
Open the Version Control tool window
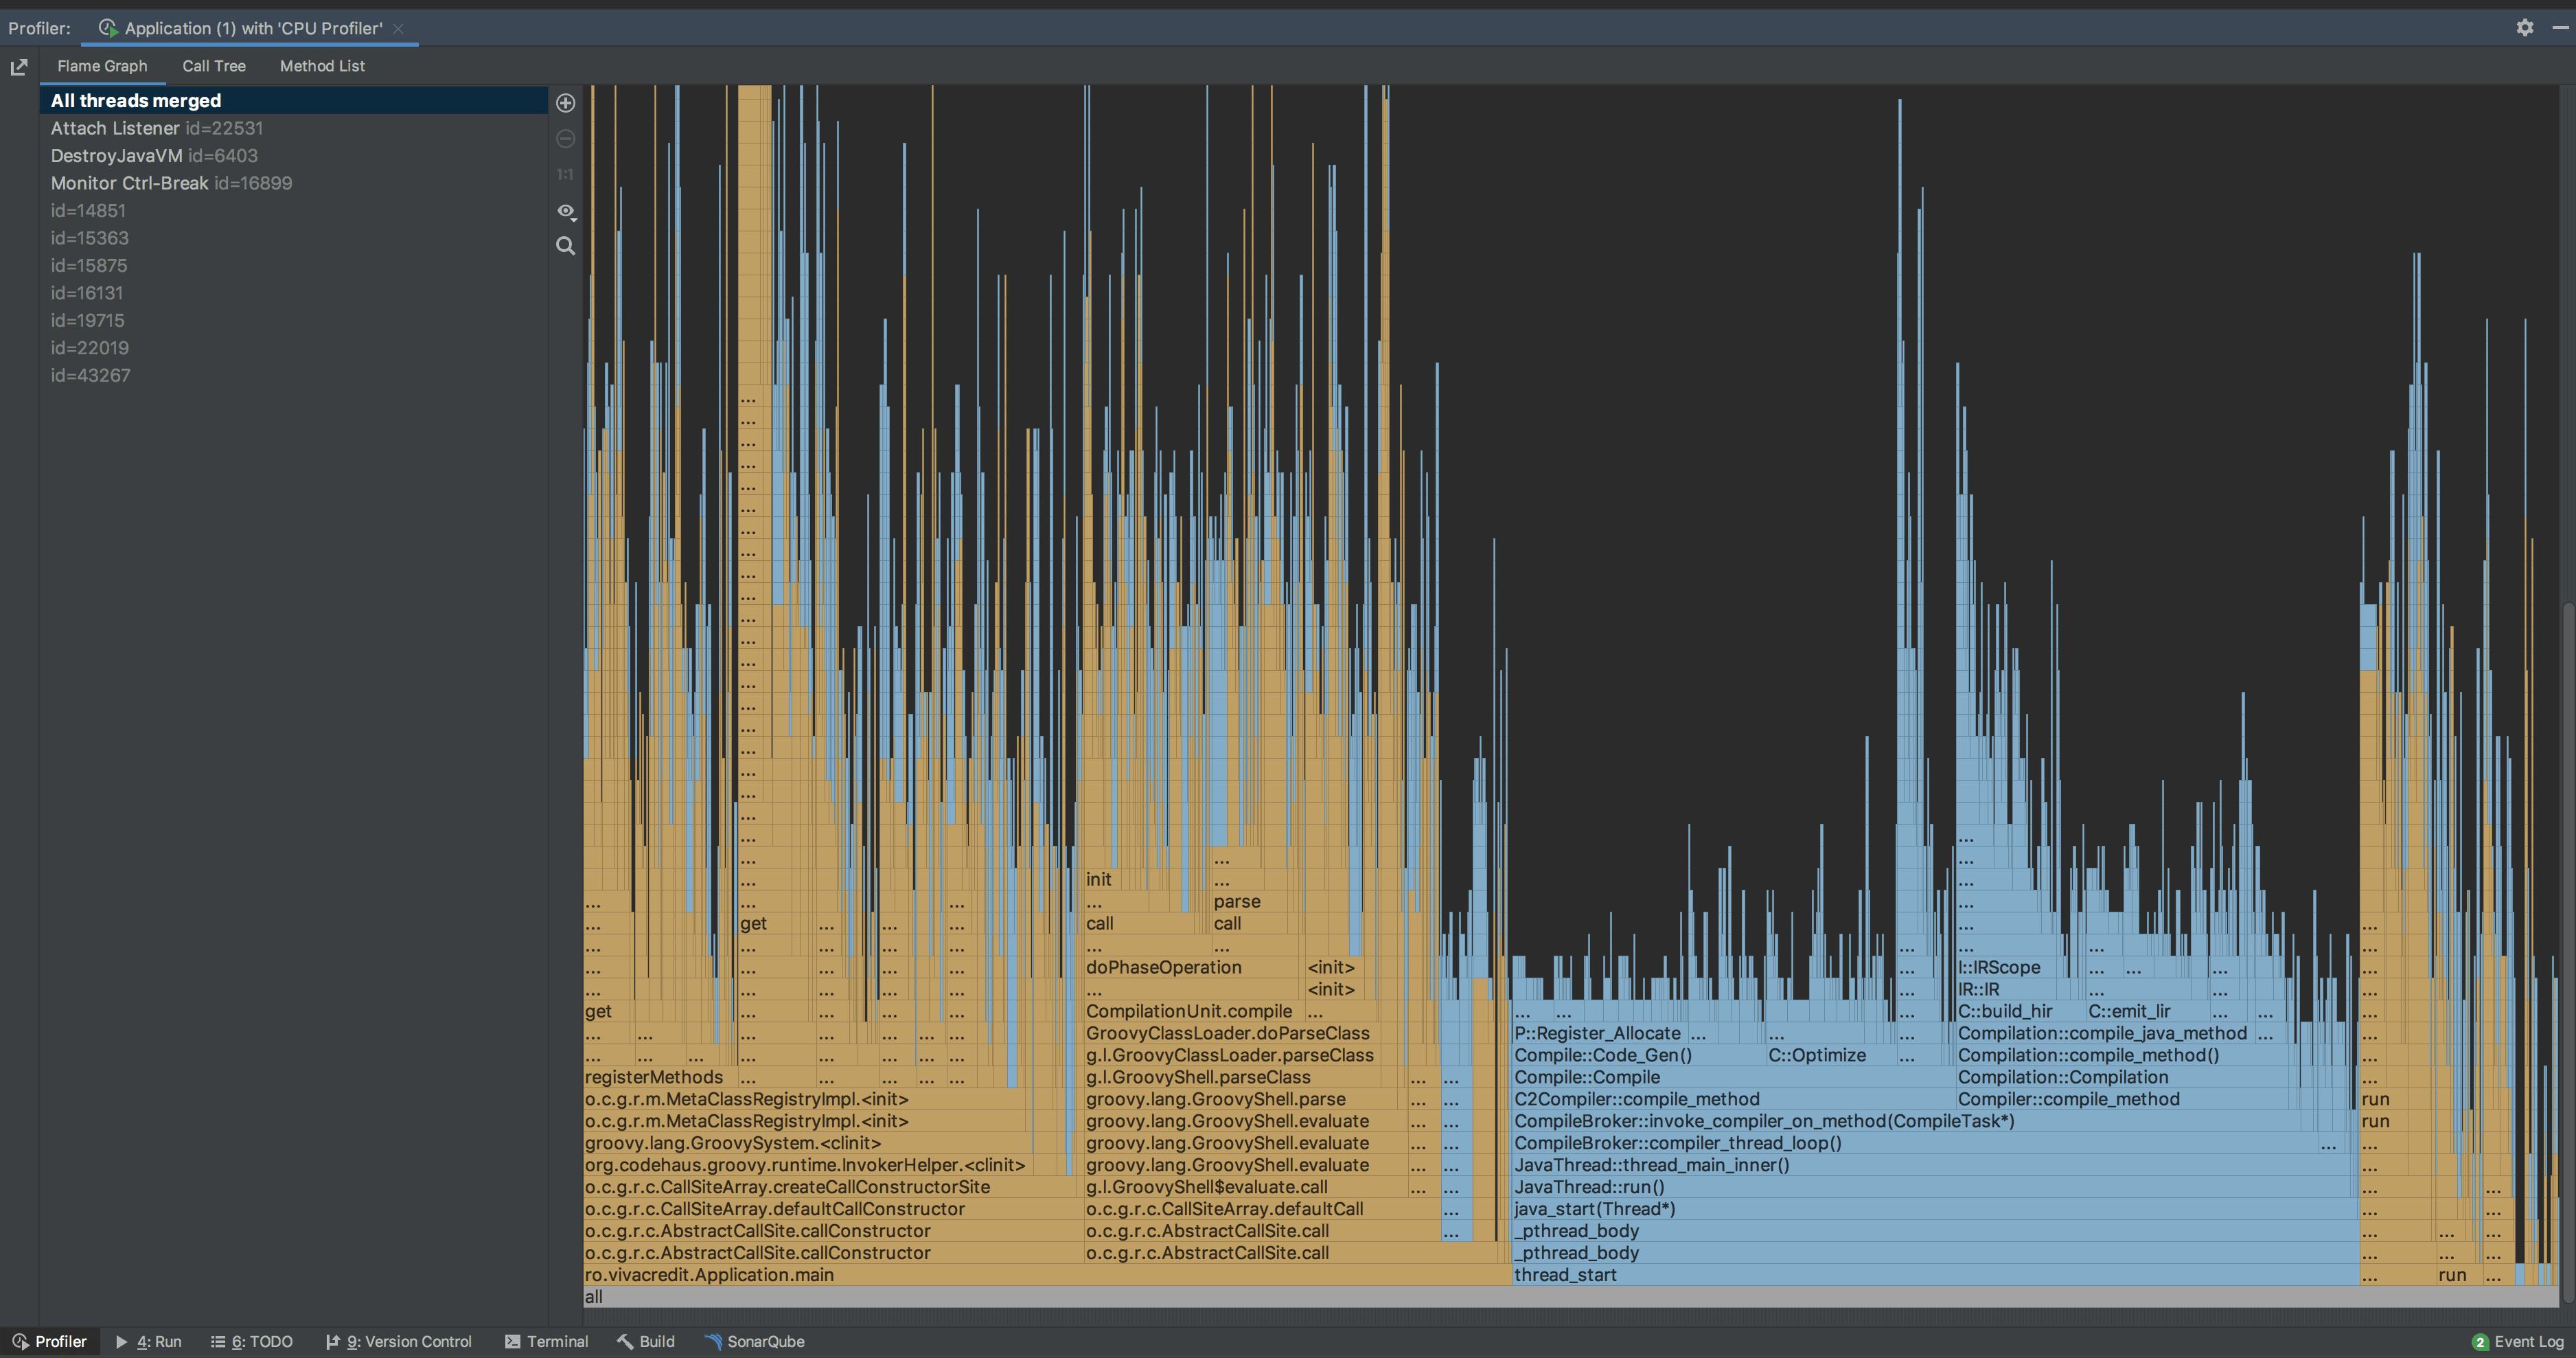398,1342
